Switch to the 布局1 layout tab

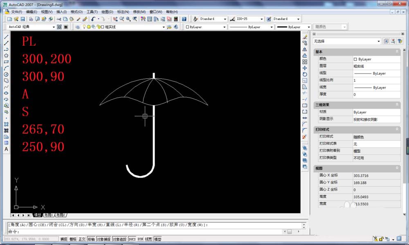pos(48,215)
